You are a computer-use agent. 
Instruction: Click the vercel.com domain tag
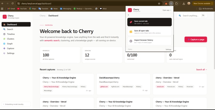(x=160, y=87)
